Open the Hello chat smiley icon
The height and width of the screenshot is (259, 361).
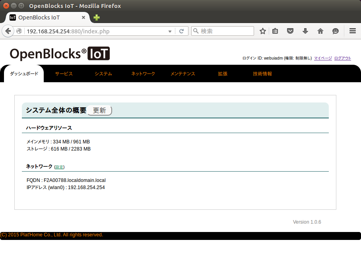tap(336, 31)
